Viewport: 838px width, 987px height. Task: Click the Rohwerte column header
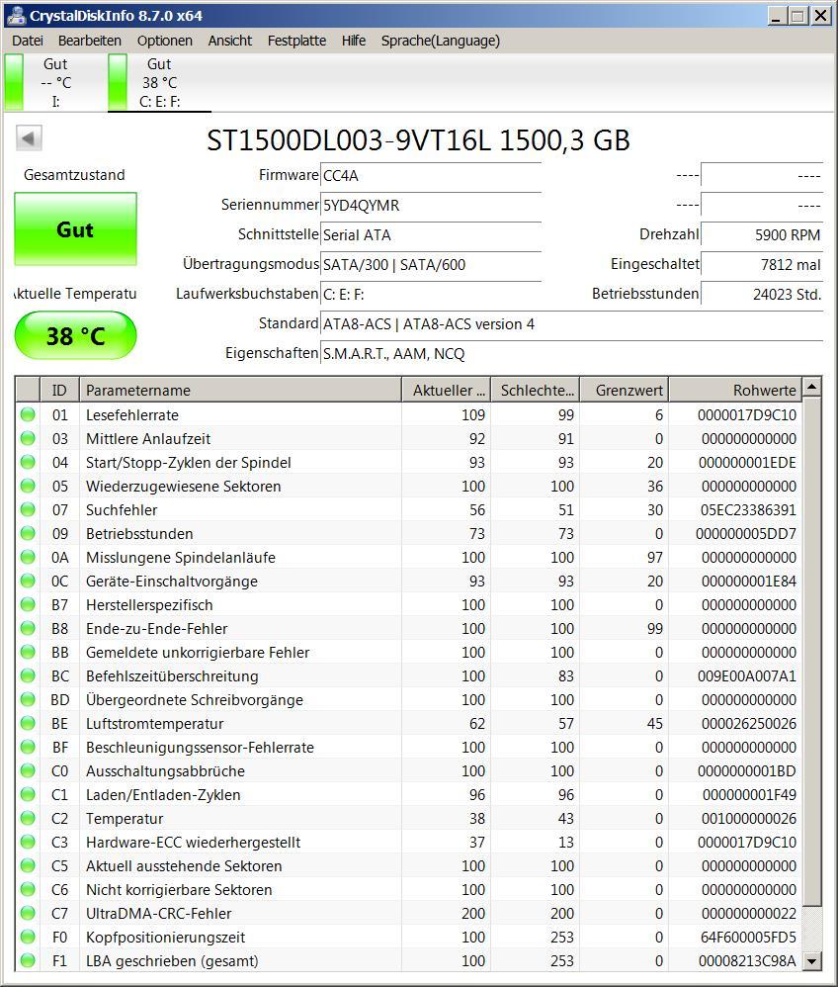(735, 391)
